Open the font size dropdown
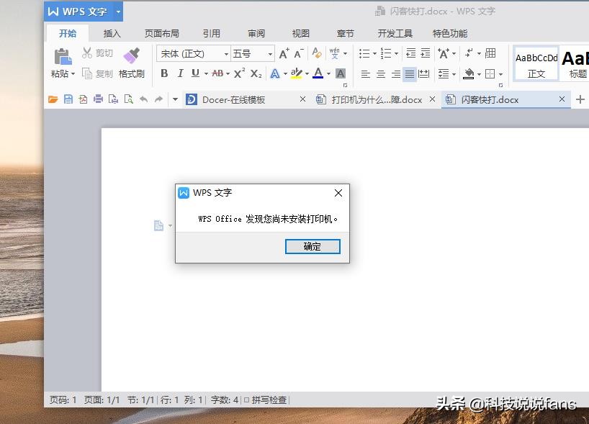 (270, 53)
